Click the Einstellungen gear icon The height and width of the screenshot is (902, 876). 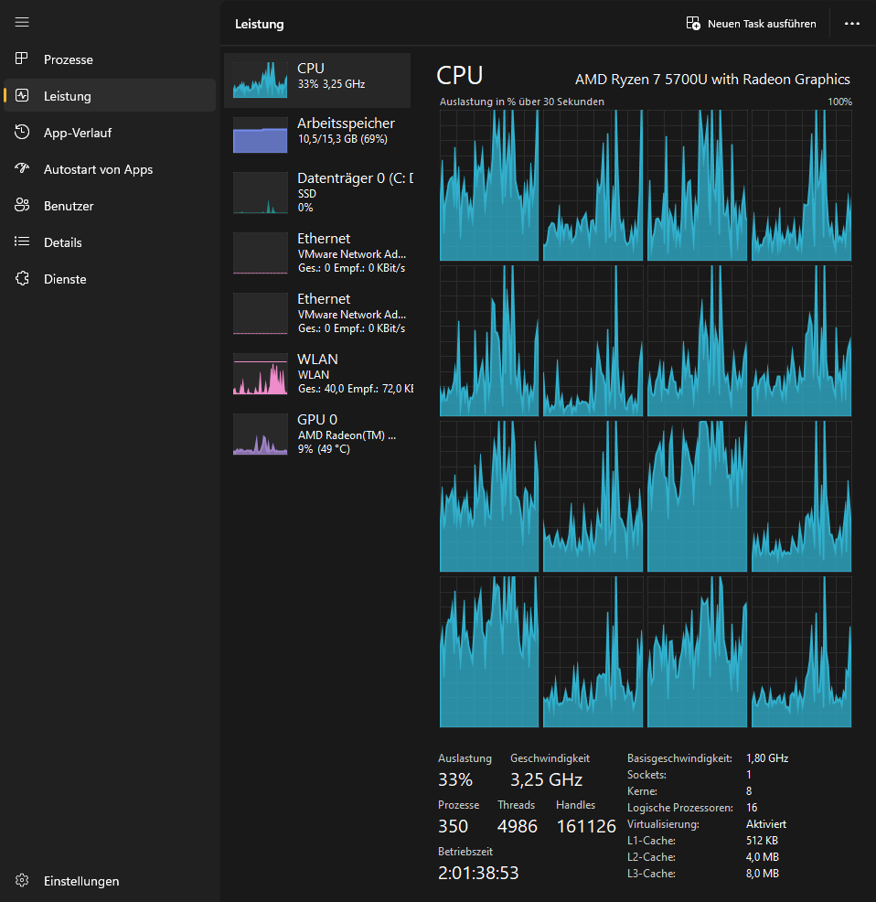(22, 880)
